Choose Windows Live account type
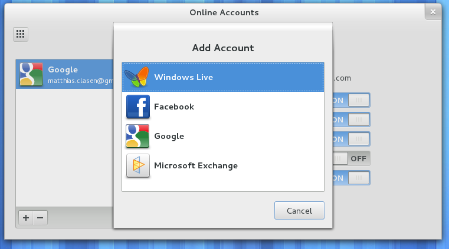The width and height of the screenshot is (449, 249). (223, 77)
